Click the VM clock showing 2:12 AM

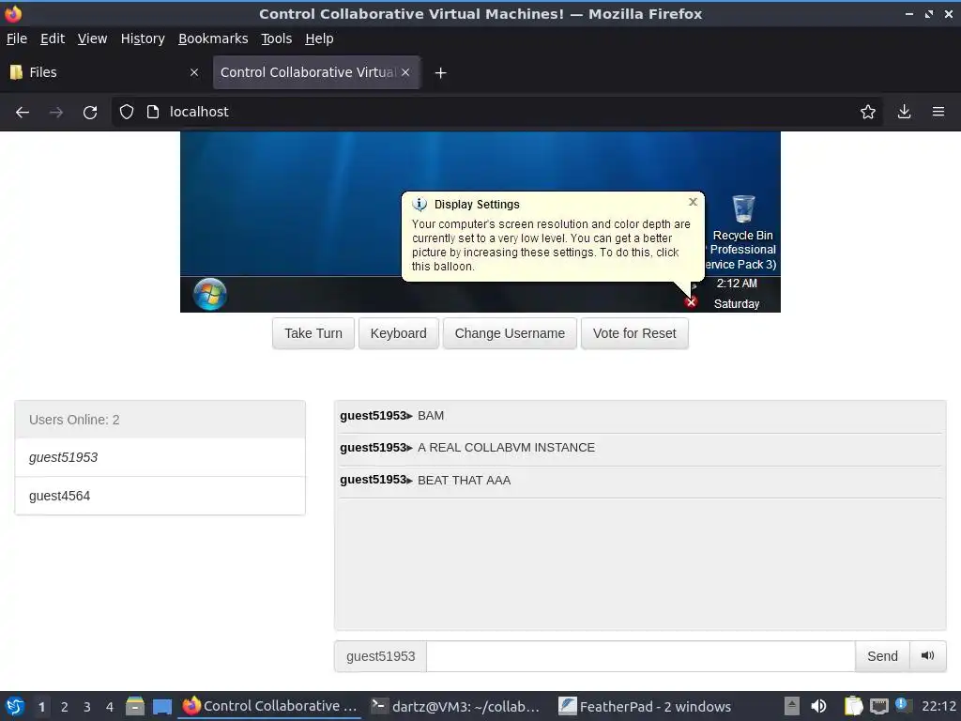(x=737, y=284)
